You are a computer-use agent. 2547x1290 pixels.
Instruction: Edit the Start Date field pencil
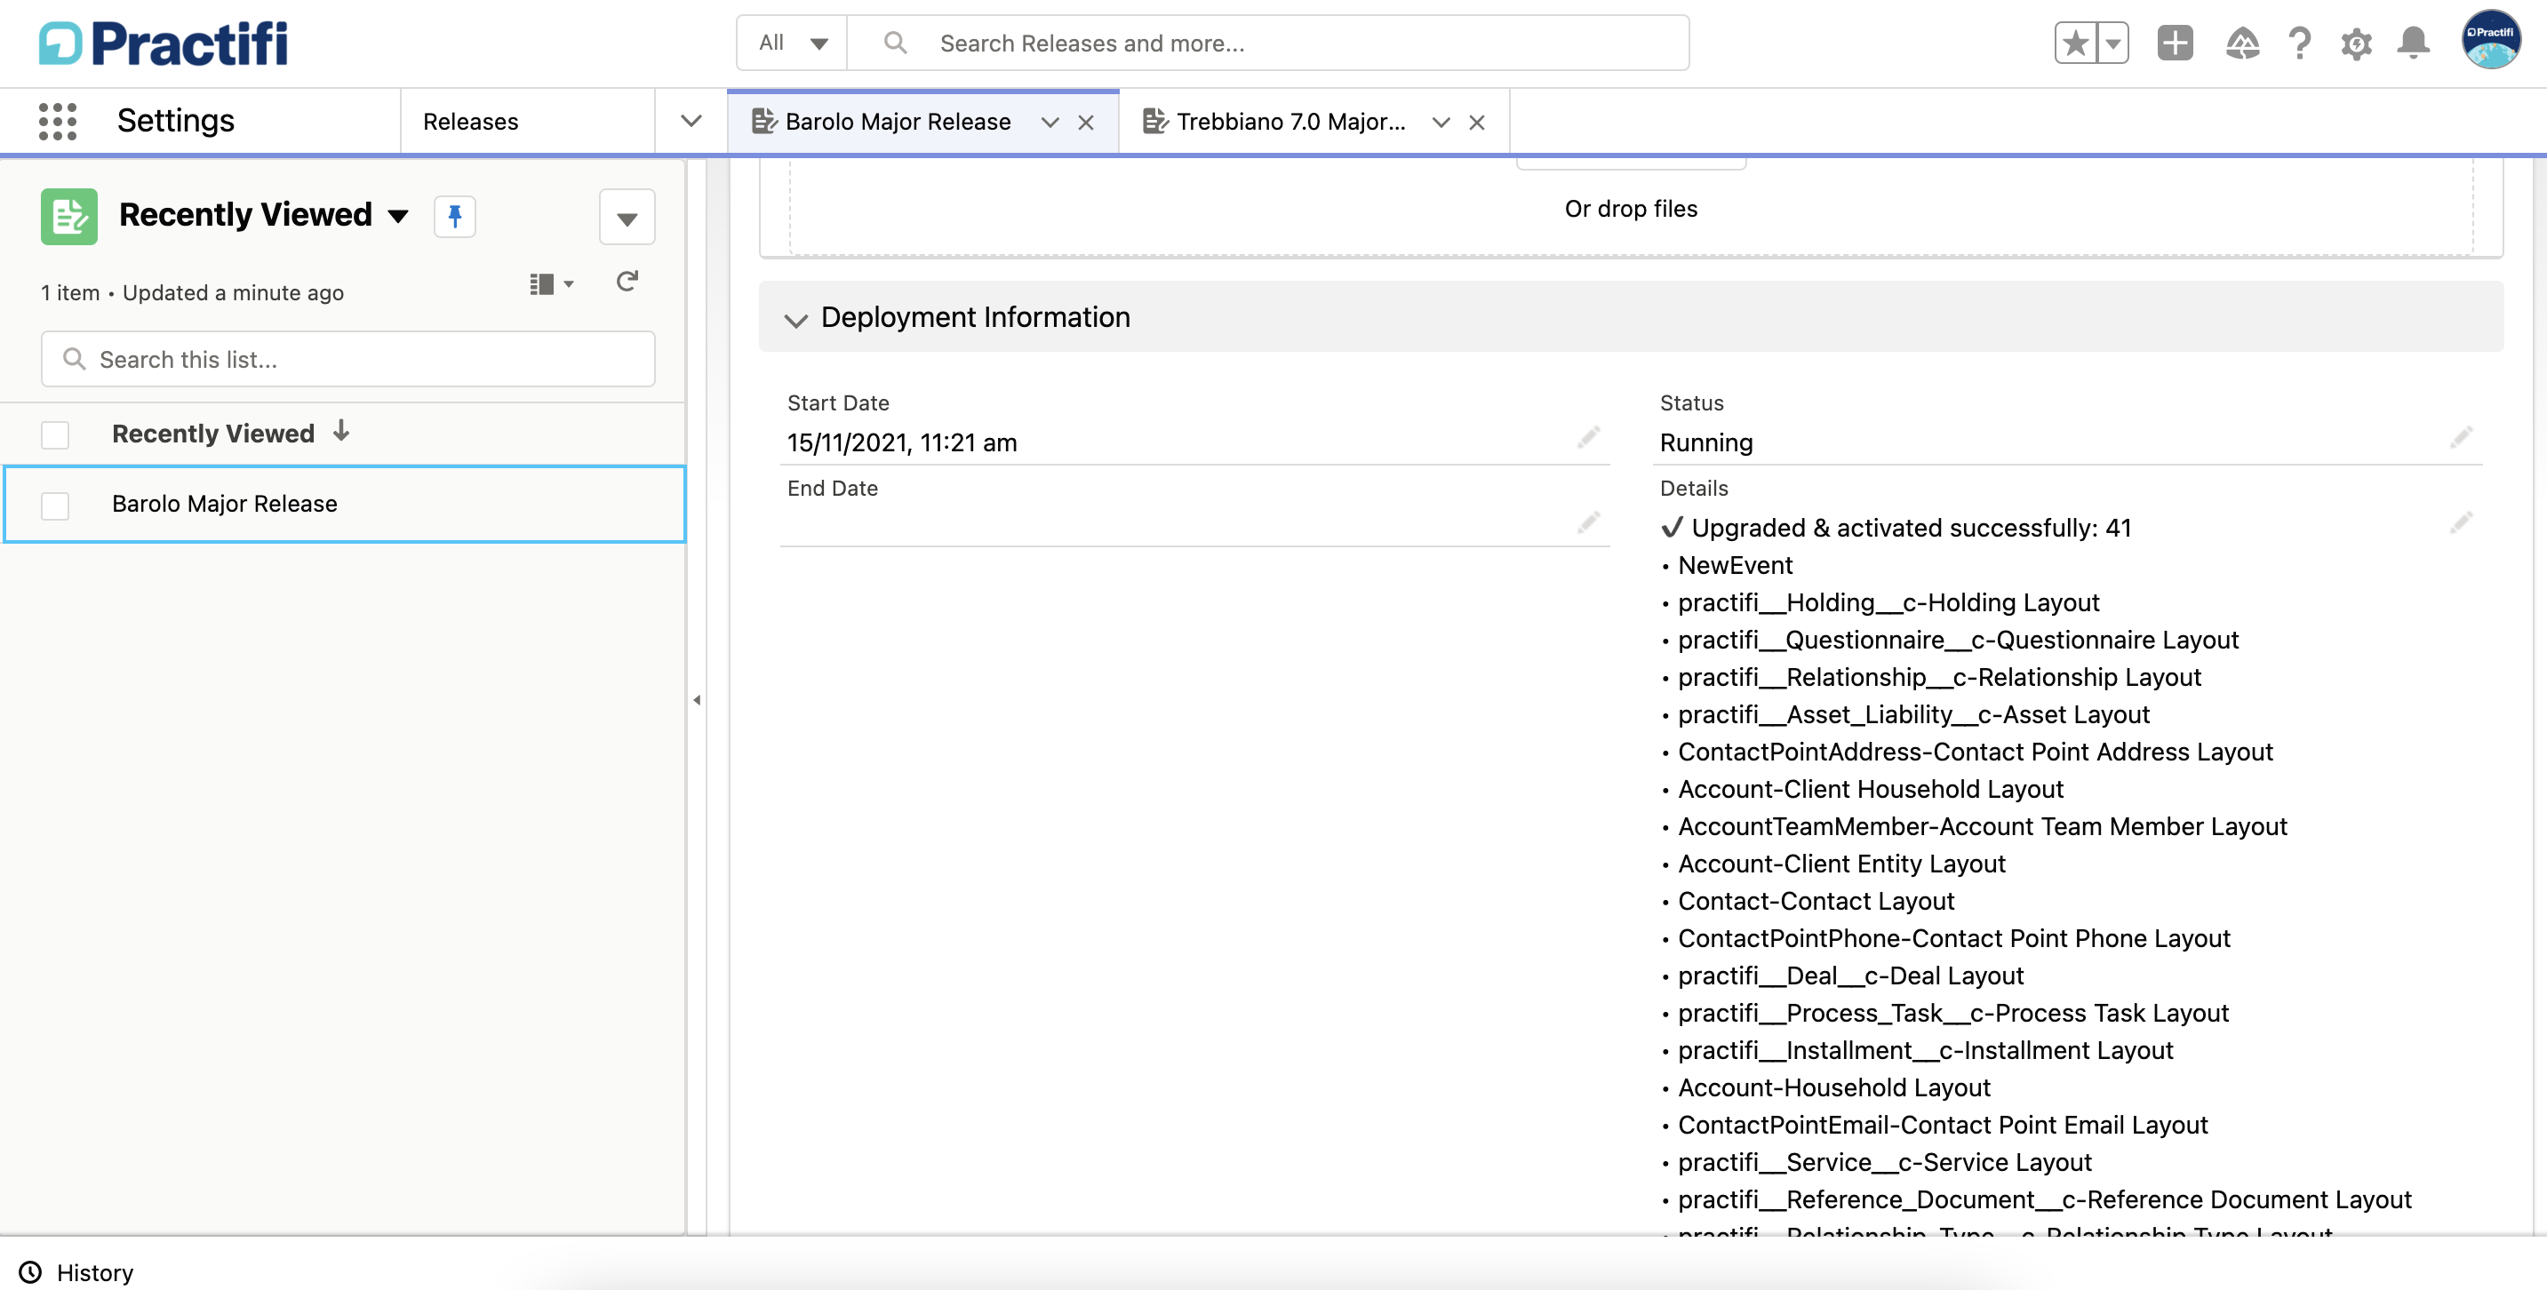[1588, 437]
